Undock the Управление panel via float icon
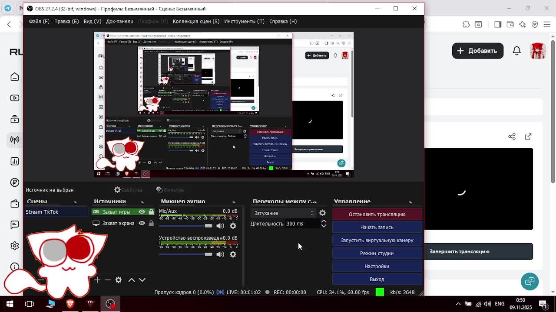The image size is (556, 312). (410, 202)
